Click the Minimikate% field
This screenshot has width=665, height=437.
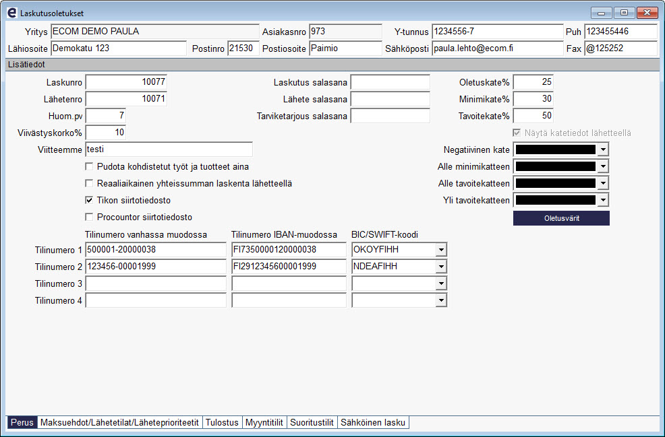[x=533, y=99]
